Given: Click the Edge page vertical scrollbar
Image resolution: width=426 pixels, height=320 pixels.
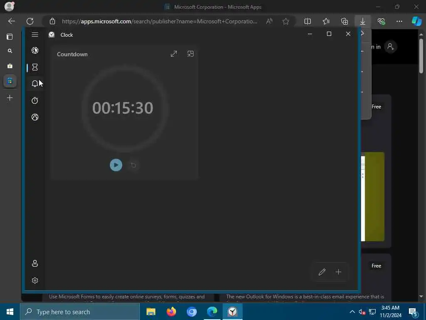Looking at the screenshot, I should pos(421,56).
